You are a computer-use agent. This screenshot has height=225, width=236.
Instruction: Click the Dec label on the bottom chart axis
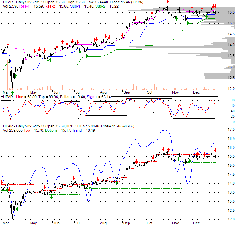pyautogui.click(x=197, y=223)
